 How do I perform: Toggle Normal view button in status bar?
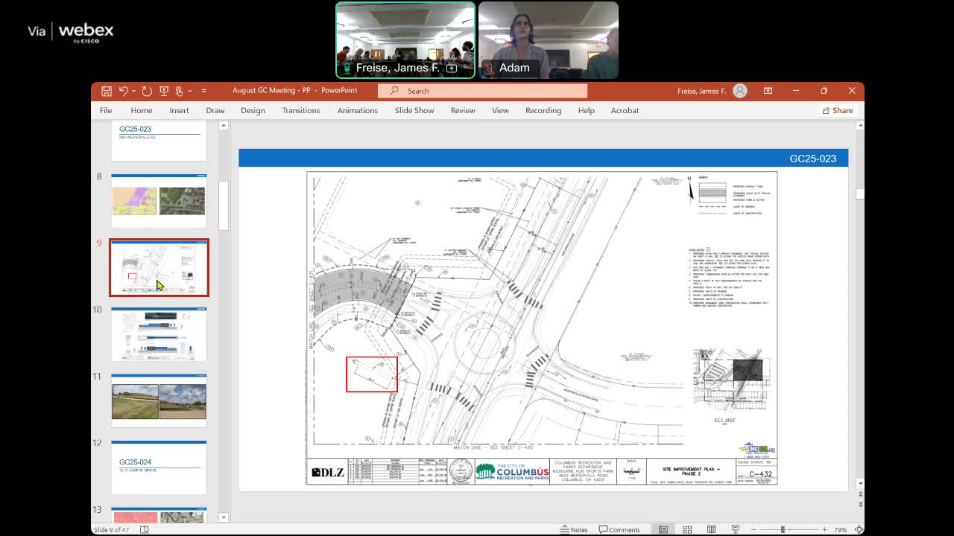click(x=663, y=529)
